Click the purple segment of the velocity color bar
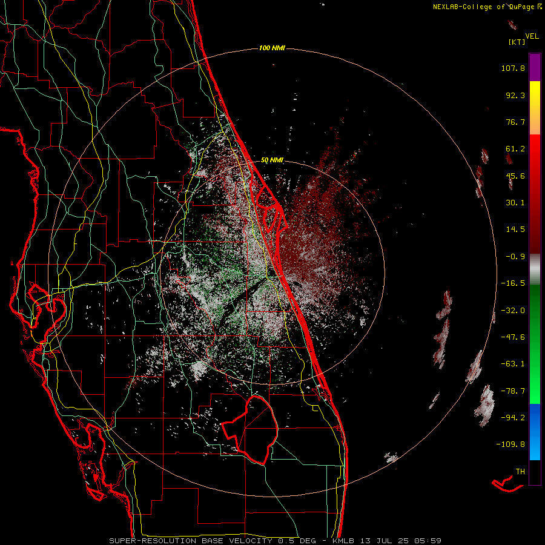The image size is (545, 545). point(535,68)
